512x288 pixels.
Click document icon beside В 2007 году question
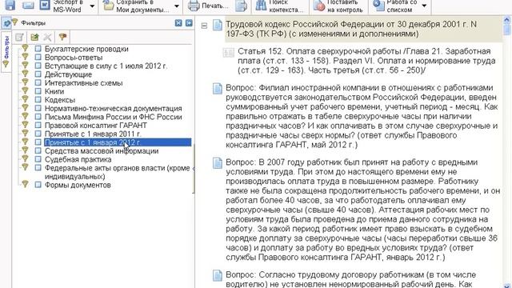pyautogui.click(x=218, y=163)
